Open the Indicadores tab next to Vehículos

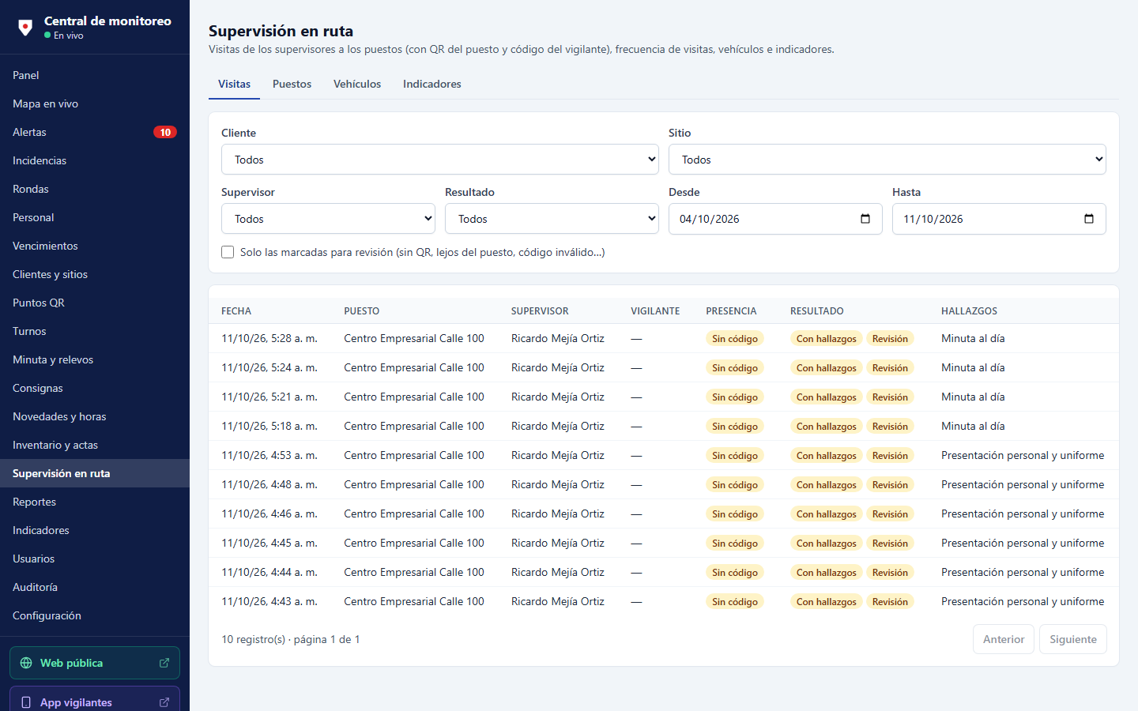tap(432, 84)
